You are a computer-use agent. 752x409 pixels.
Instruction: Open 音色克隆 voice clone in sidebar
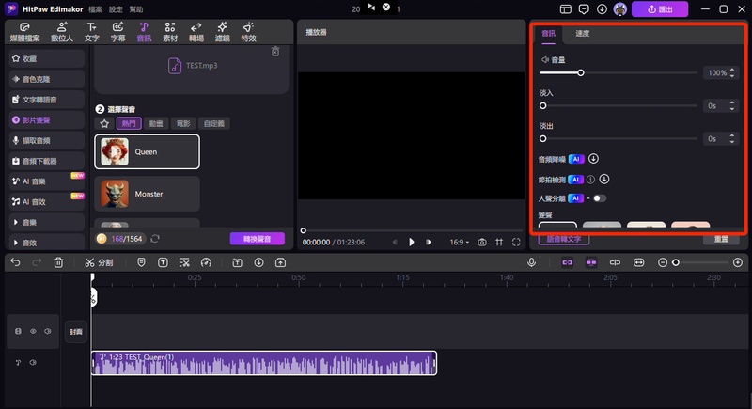[x=46, y=79]
